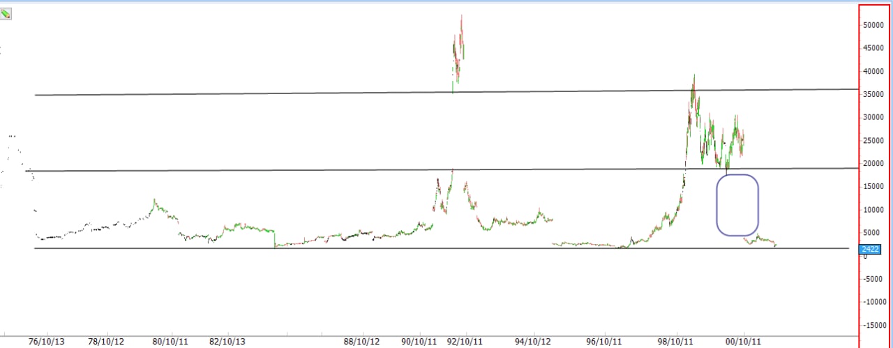Select the 25000 price axis label
This screenshot has width=893, height=348.
coord(874,140)
